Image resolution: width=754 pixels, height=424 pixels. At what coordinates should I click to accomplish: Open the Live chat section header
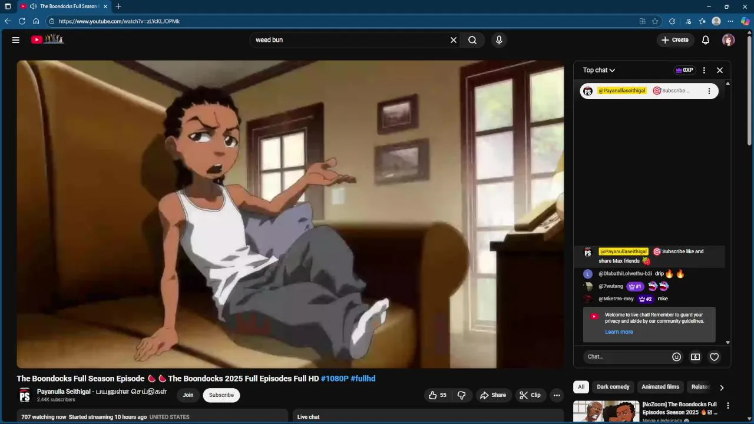309,417
